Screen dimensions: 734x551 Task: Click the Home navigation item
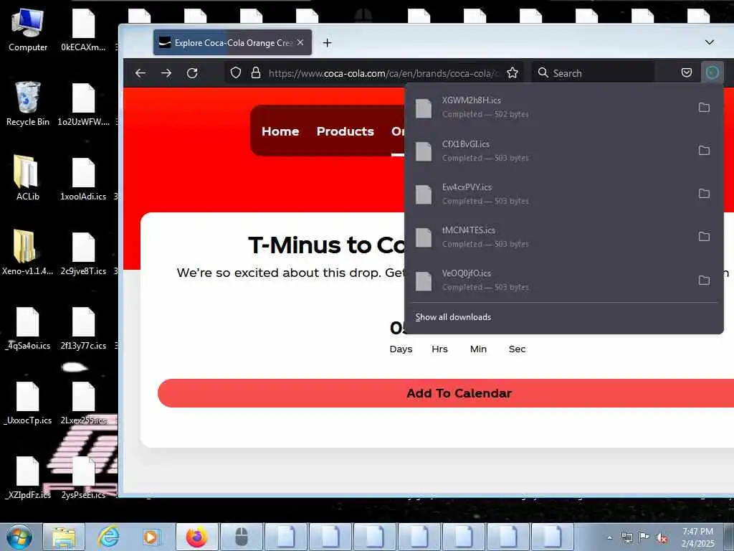[x=280, y=131]
